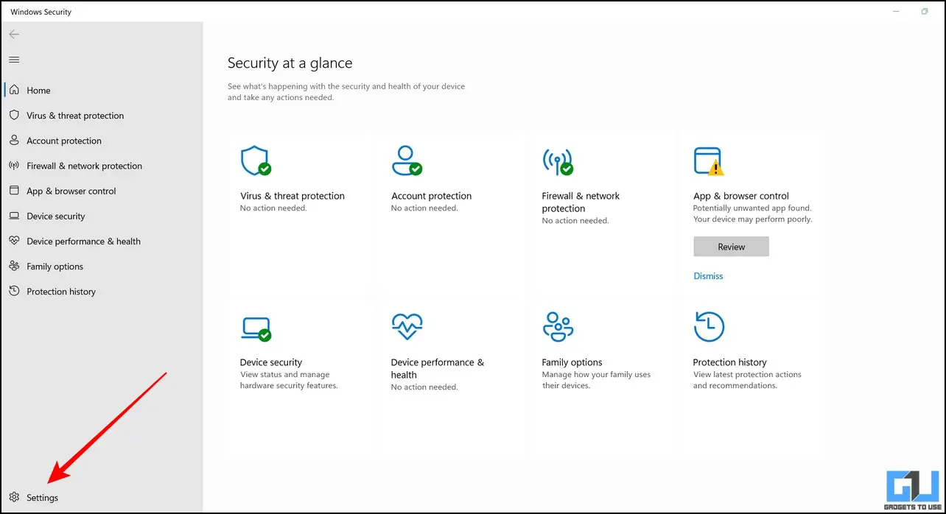Select Device performance & health in sidebar

point(83,241)
